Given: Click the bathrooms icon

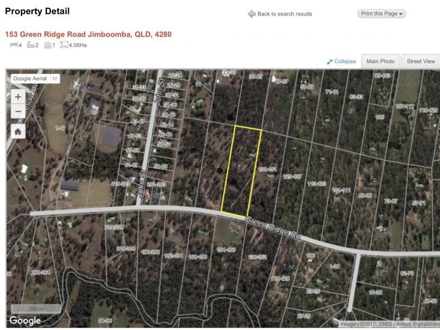Looking at the screenshot, I should coord(31,45).
